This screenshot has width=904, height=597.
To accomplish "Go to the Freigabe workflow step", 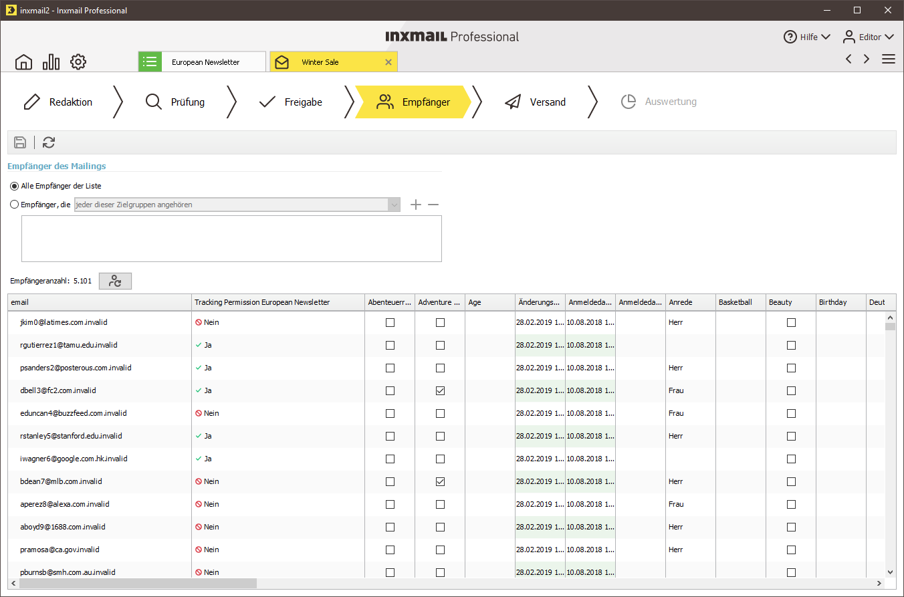I will pos(290,102).
